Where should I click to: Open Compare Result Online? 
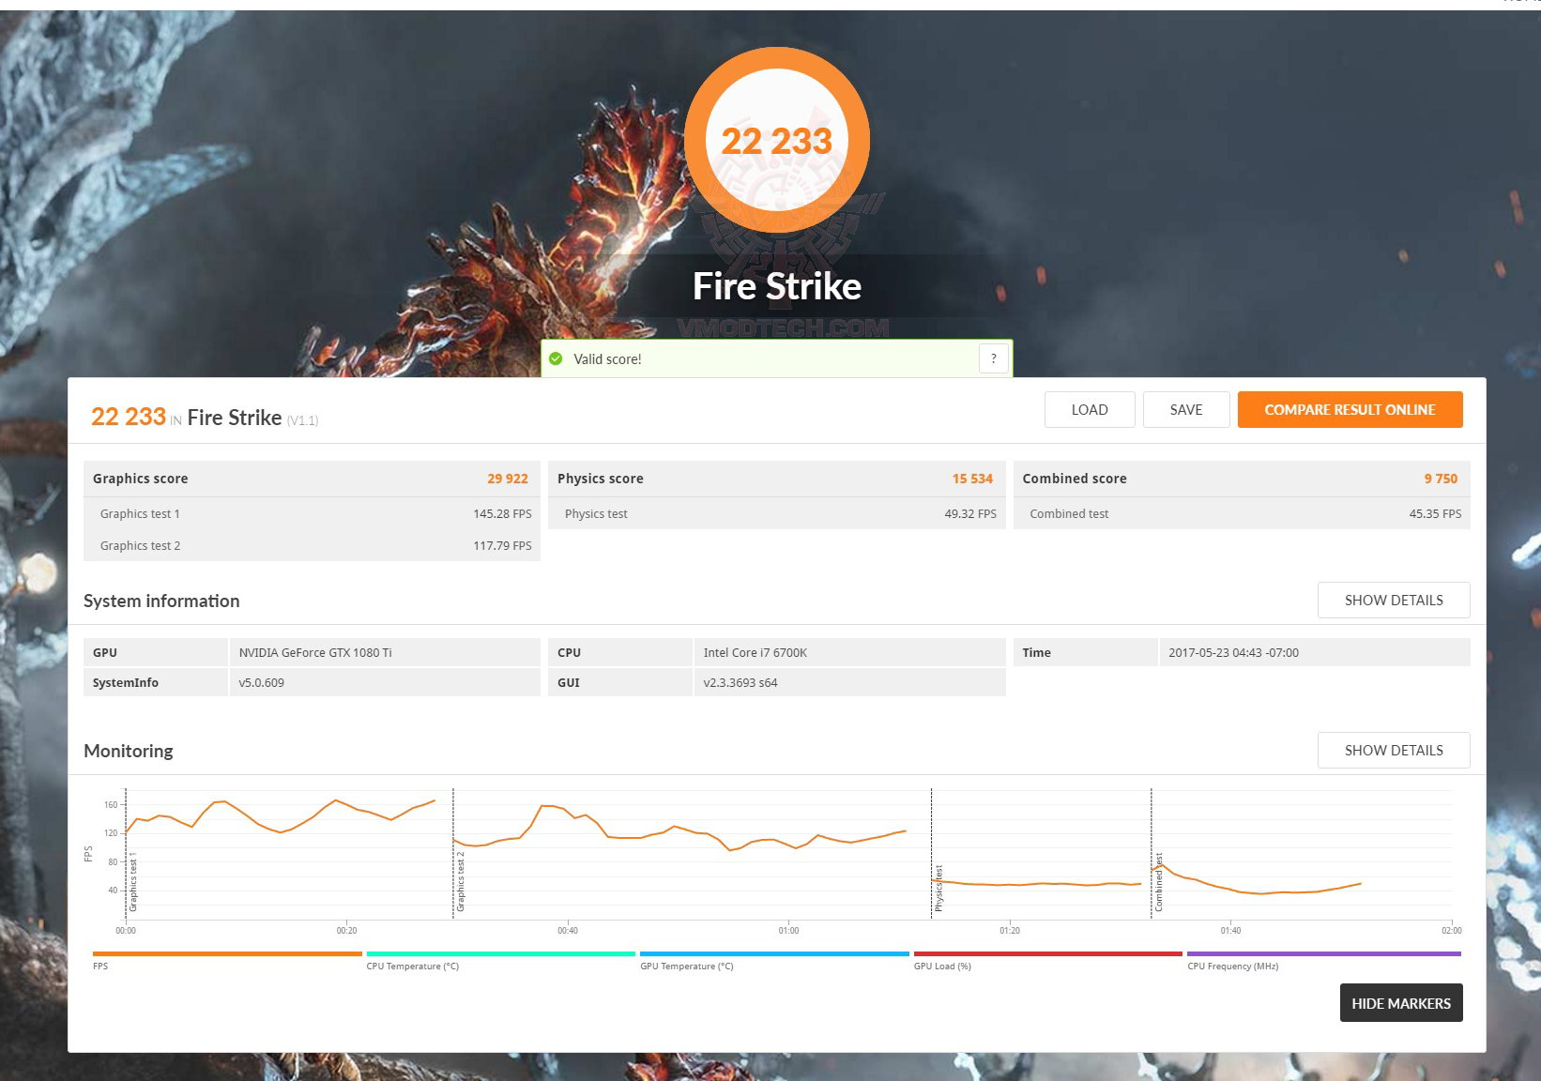[1350, 409]
